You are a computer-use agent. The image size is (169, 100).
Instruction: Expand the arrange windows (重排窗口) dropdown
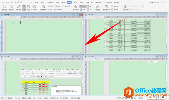pyautogui.click(x=106, y=8)
